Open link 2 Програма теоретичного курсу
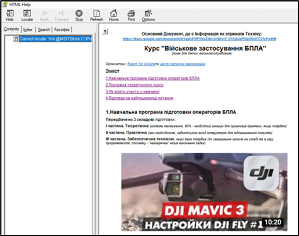This screenshot has width=299, height=236. pos(135,85)
